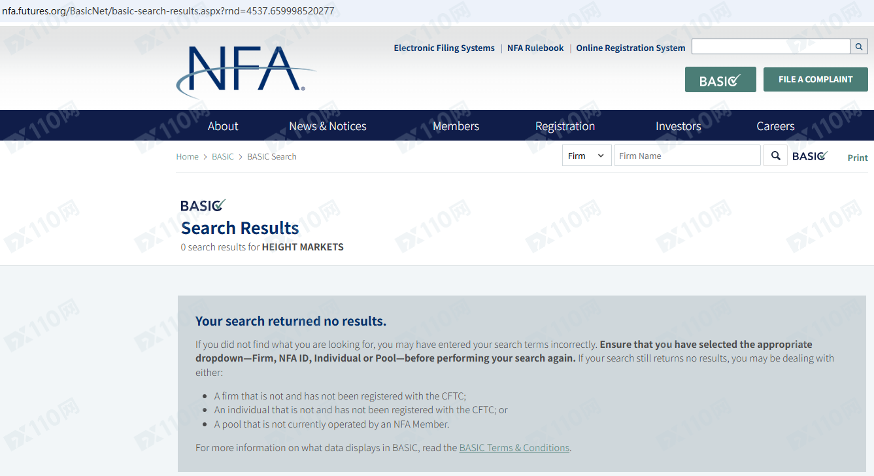Open the About menu

tap(223, 126)
